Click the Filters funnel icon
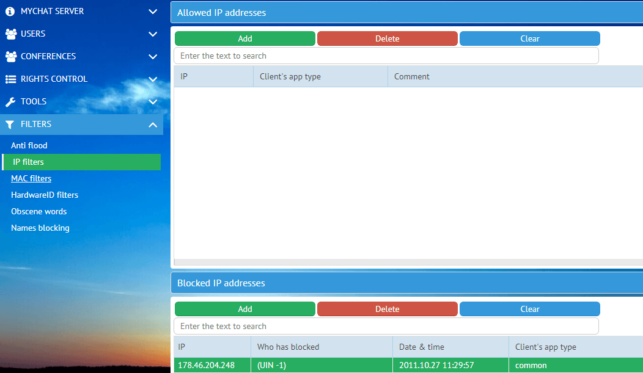643x373 pixels. coord(10,125)
